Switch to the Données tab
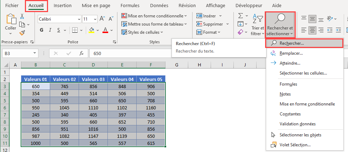The image size is (348, 152). click(159, 6)
